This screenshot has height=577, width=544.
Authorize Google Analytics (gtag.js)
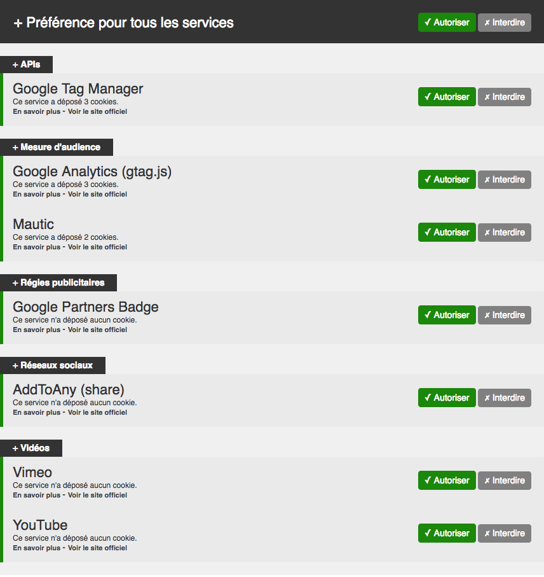(447, 179)
